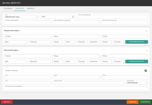This screenshot has width=152, height=105.
Task: Click the search icon in ИНН field
Action: [x=73, y=17]
